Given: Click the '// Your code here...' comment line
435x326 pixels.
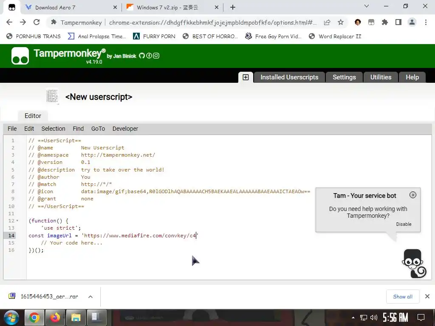Looking at the screenshot, I should point(71,243).
